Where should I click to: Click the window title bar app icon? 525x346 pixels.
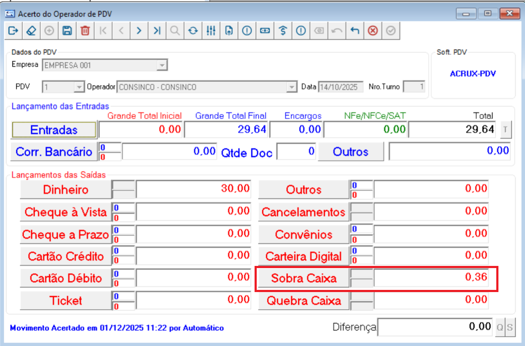[9, 14]
